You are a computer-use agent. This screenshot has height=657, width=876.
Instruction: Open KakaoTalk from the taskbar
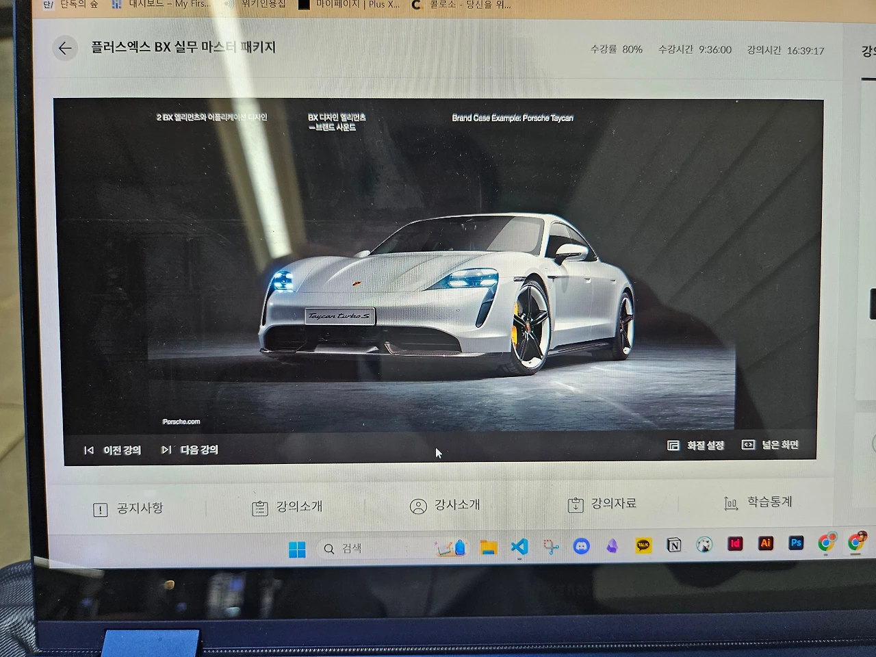tap(643, 545)
